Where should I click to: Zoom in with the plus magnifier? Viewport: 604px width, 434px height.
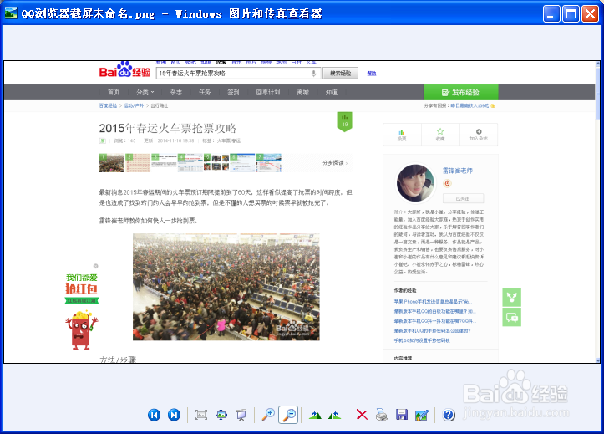(x=268, y=415)
